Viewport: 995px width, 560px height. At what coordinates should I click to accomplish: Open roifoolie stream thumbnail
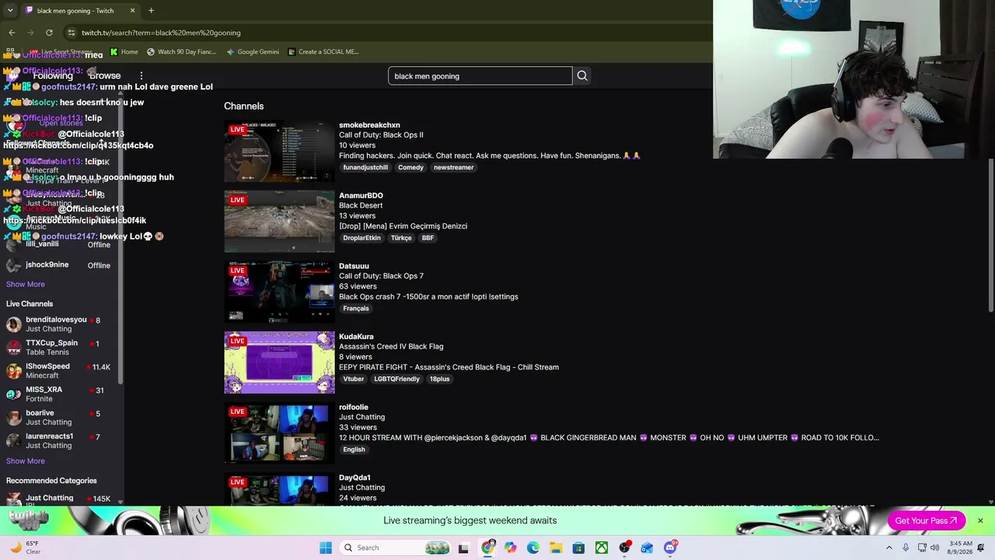(x=279, y=433)
